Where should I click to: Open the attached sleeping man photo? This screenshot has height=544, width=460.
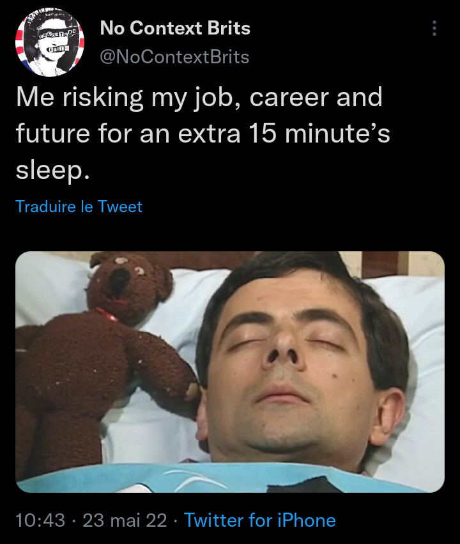[230, 372]
